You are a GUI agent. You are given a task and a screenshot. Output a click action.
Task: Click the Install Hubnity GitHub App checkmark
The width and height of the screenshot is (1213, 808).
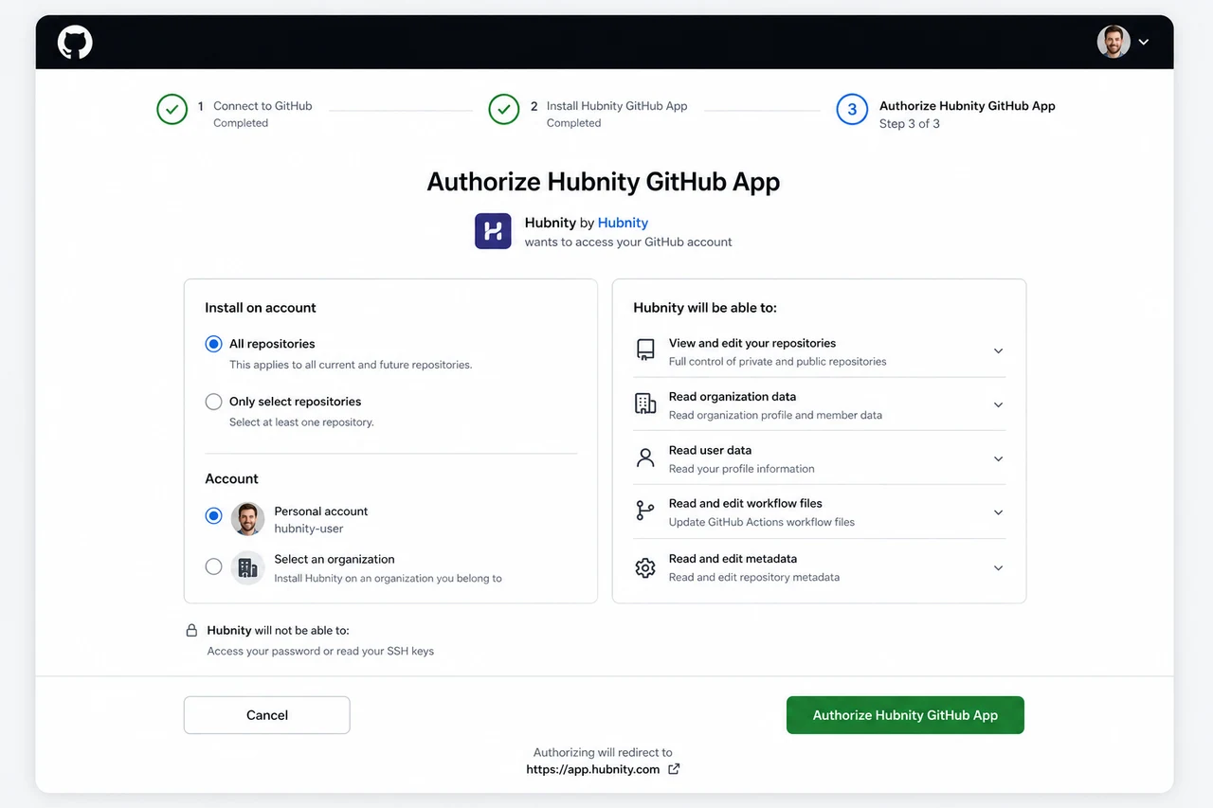(x=504, y=110)
